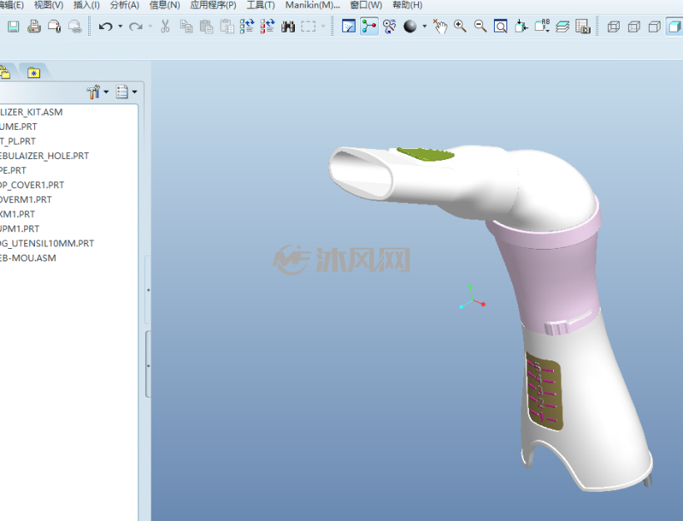Open the reorient view icon
The width and height of the screenshot is (683, 521).
click(521, 27)
